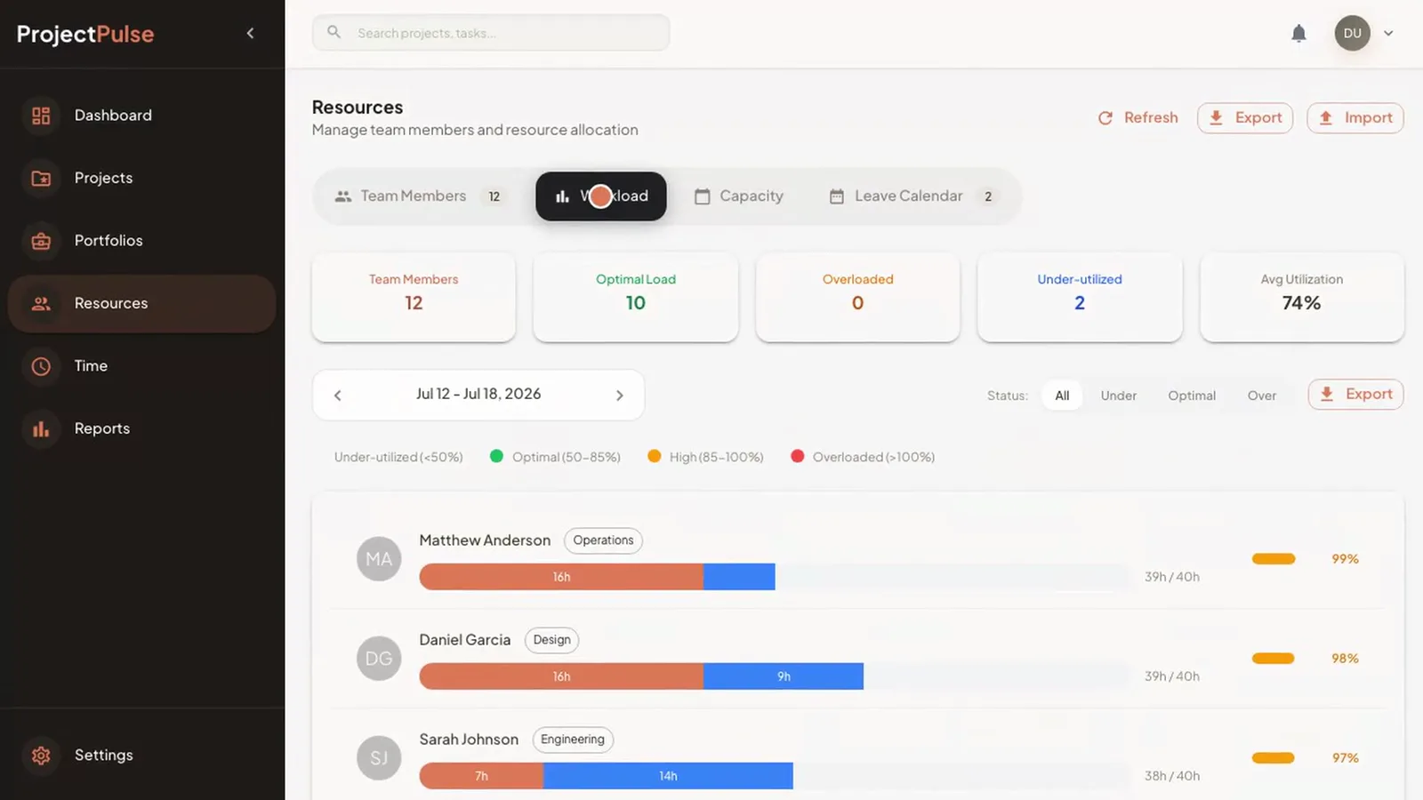The image size is (1423, 800).
Task: Click Sarah Johnson's 14h blue bar segment
Action: click(668, 776)
